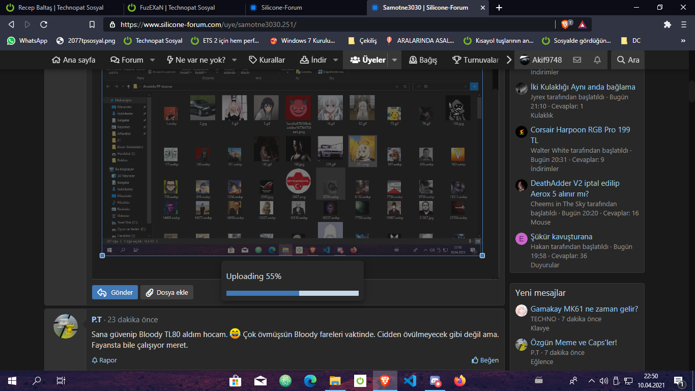Show hidden system tray icons chevron
Viewport: 695px width, 391px height.
tap(591, 380)
